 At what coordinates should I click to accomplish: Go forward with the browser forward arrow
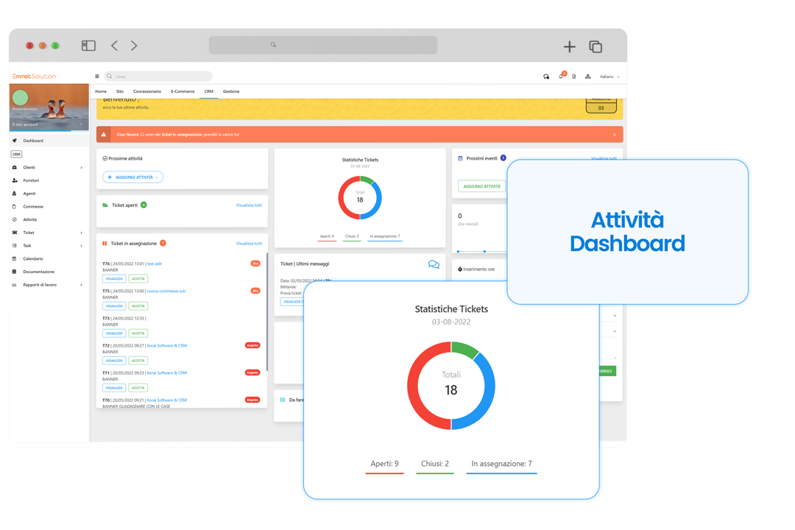(x=134, y=46)
